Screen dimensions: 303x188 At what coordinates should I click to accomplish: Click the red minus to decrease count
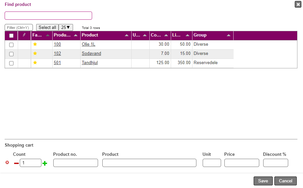pyautogui.click(x=16, y=163)
